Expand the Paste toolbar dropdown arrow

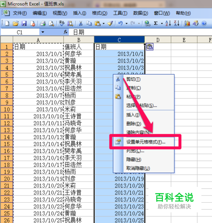[103, 23]
